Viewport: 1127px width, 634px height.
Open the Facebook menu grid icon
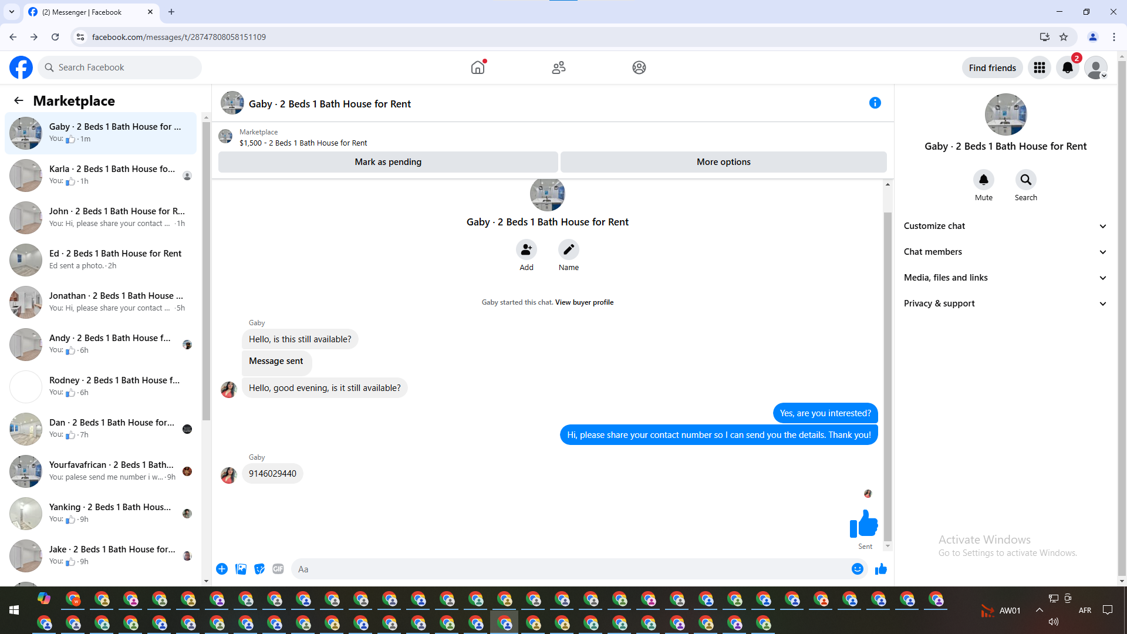[1040, 68]
